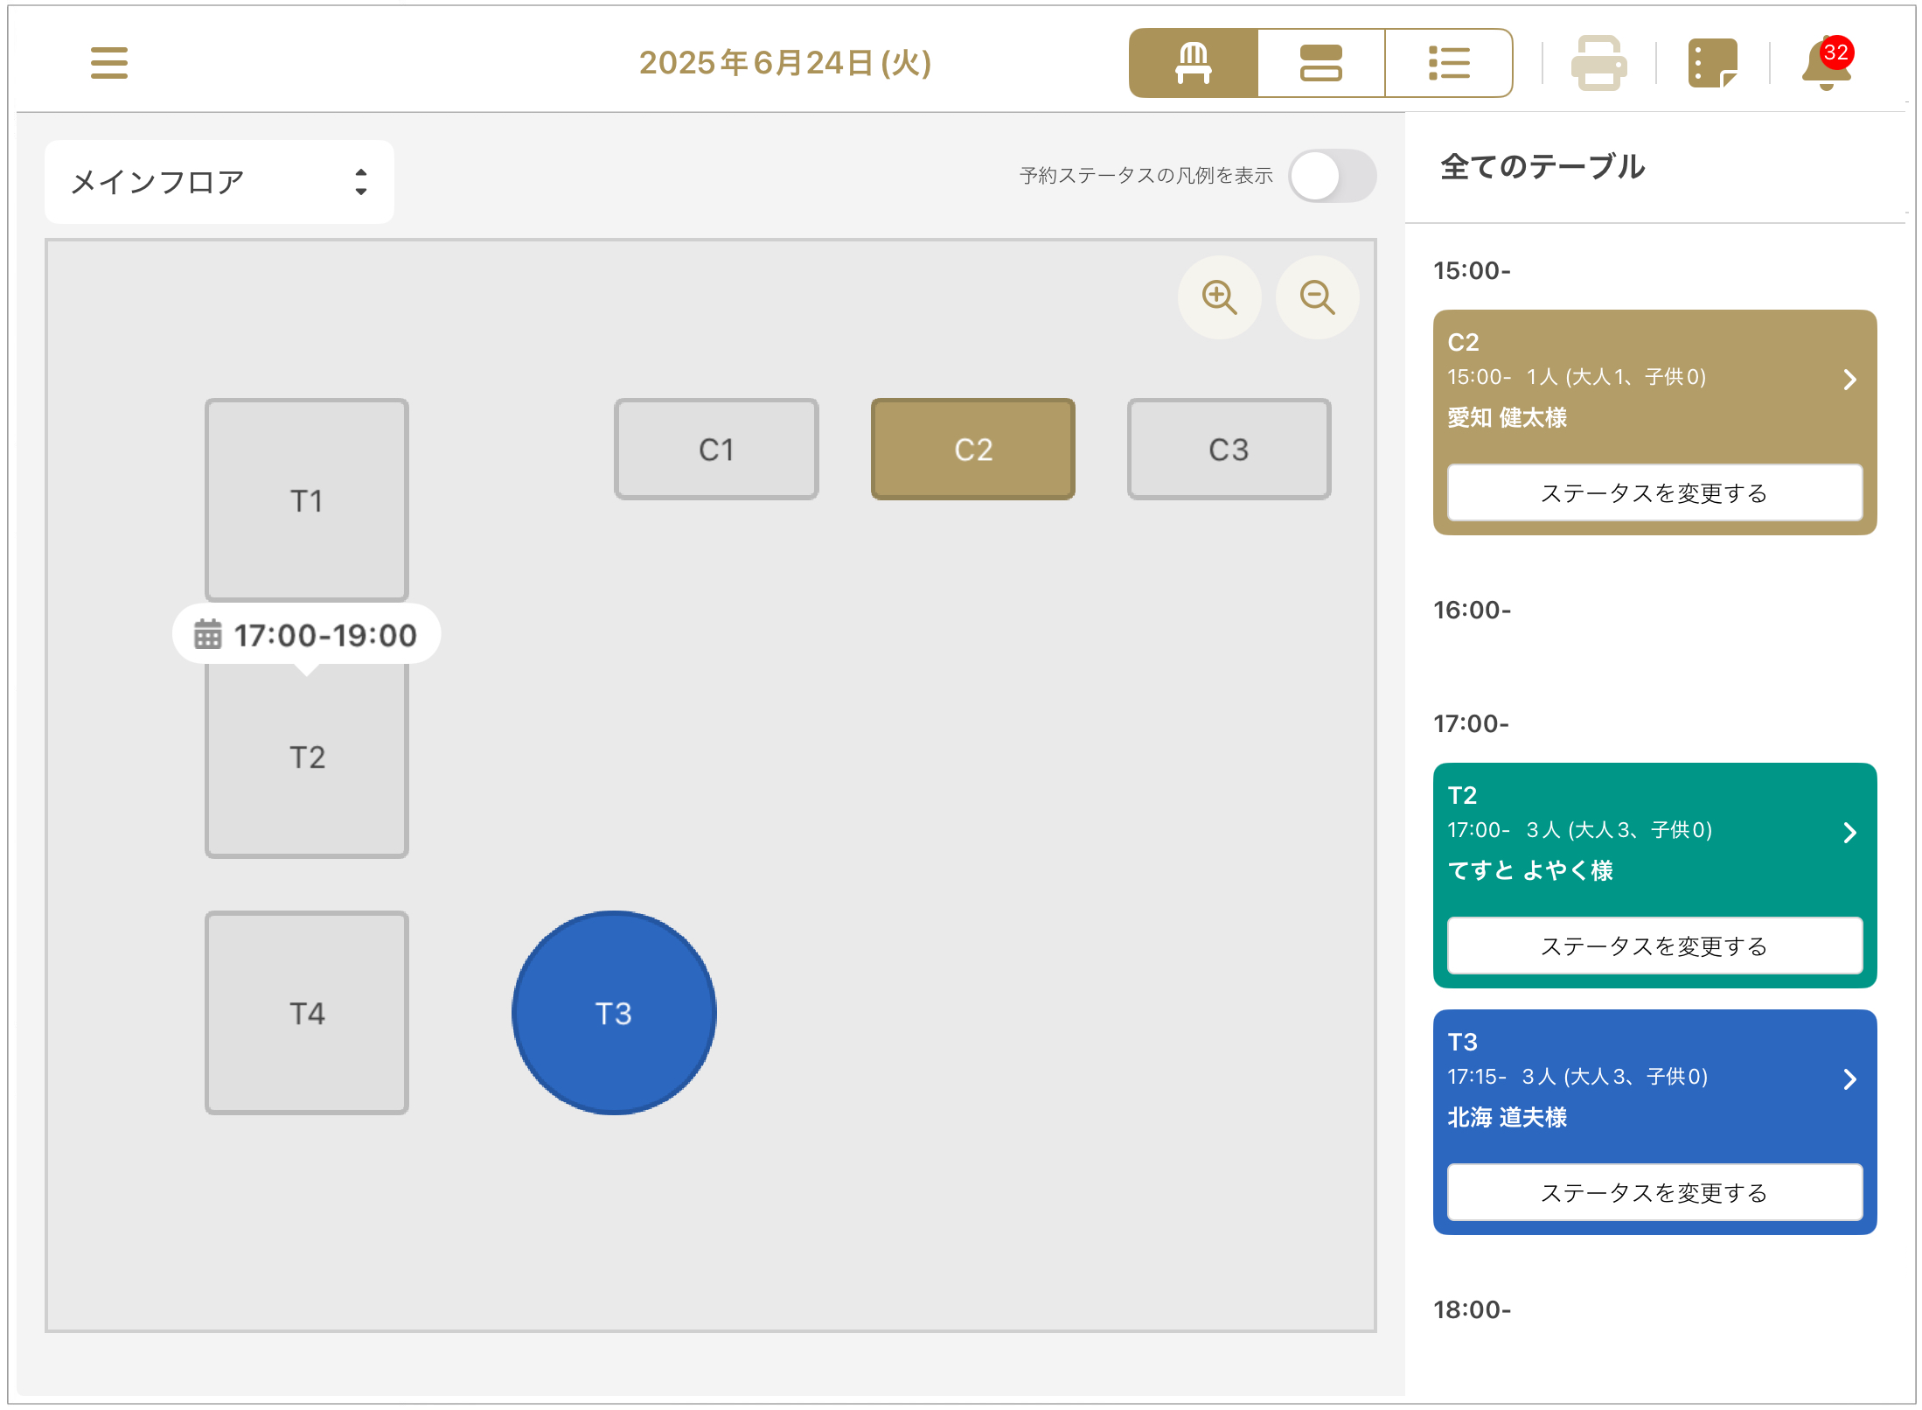
Task: Click 15:00- 1人 detail text in C2 card
Action: [x=1577, y=377]
